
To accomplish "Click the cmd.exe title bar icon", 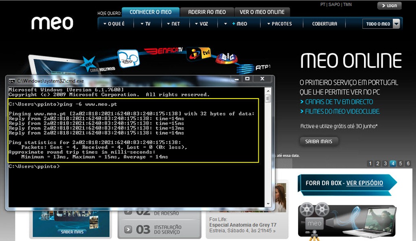I will pos(12,81).
